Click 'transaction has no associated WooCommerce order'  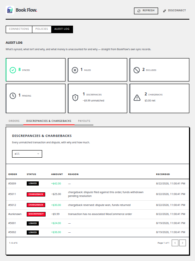point(100,214)
